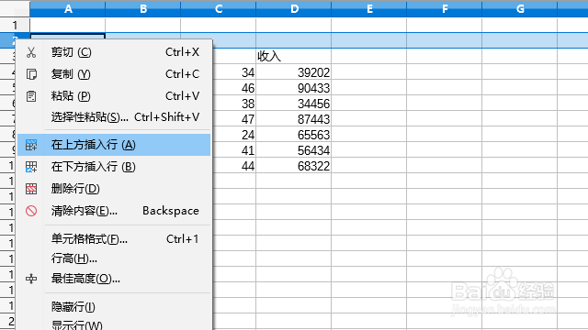Select column B header
This screenshot has width=588, height=330.
(143, 8)
